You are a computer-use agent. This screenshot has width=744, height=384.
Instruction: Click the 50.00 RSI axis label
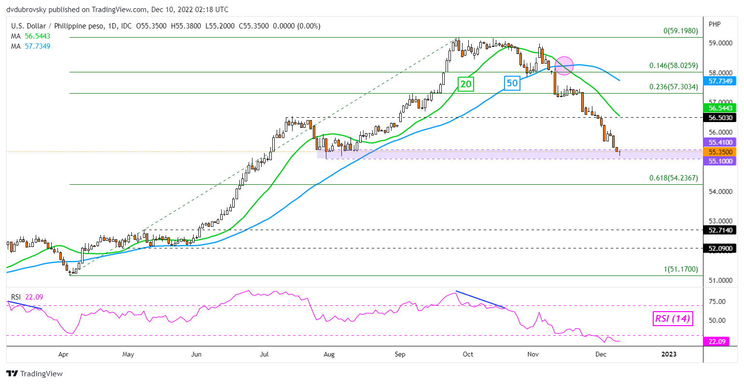point(716,320)
